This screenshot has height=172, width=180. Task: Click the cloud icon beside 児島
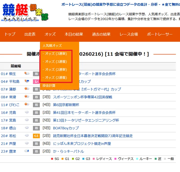26,112
